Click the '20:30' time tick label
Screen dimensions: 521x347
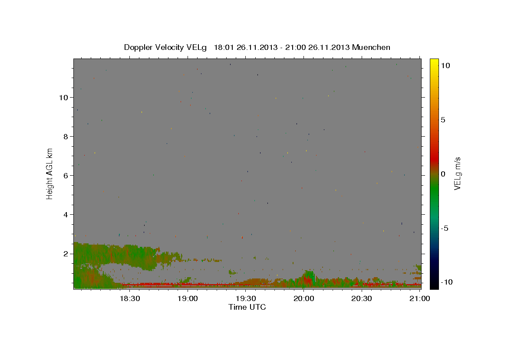362,298
